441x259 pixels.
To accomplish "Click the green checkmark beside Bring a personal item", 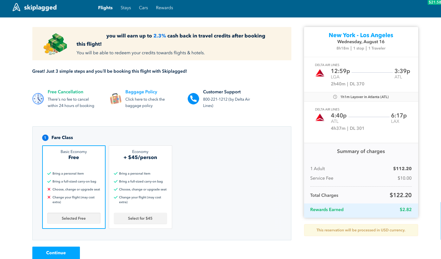I will pos(49,173).
